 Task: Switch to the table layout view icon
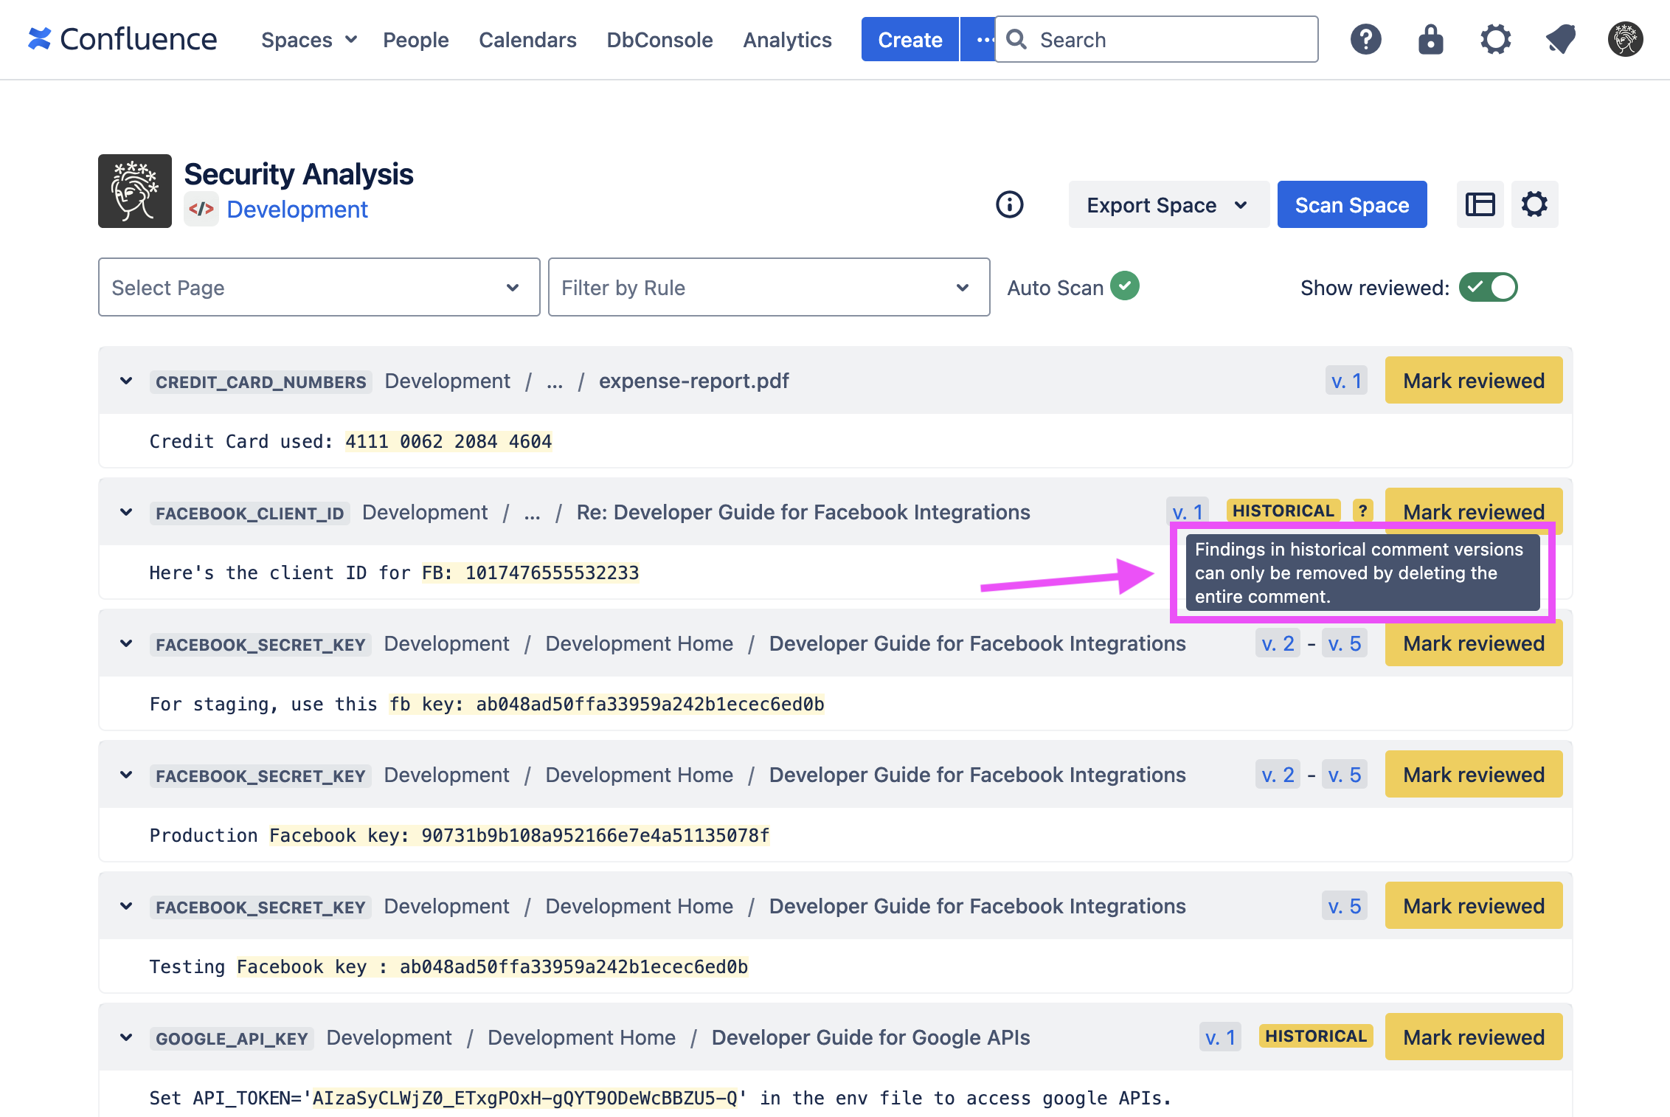(x=1480, y=204)
